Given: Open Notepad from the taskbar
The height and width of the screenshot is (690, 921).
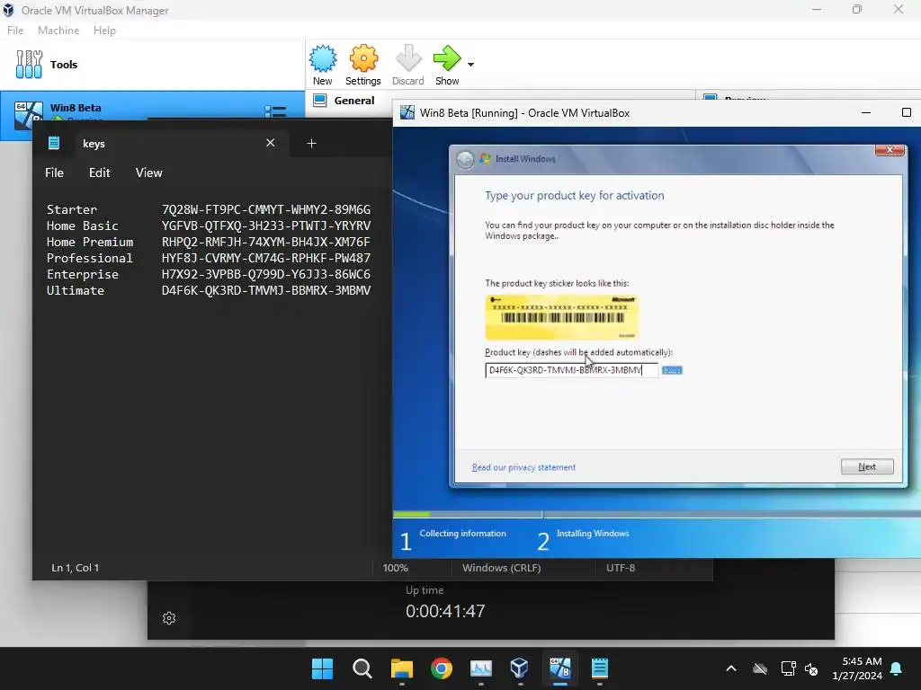Looking at the screenshot, I should (x=599, y=668).
